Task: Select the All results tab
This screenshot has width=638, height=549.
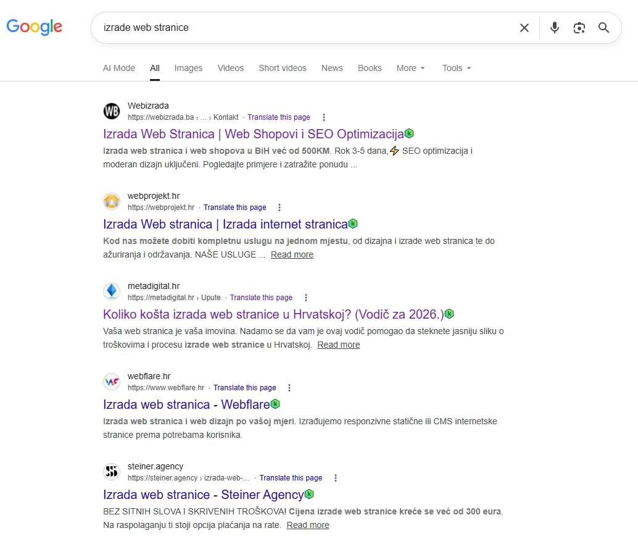Action: [x=155, y=68]
